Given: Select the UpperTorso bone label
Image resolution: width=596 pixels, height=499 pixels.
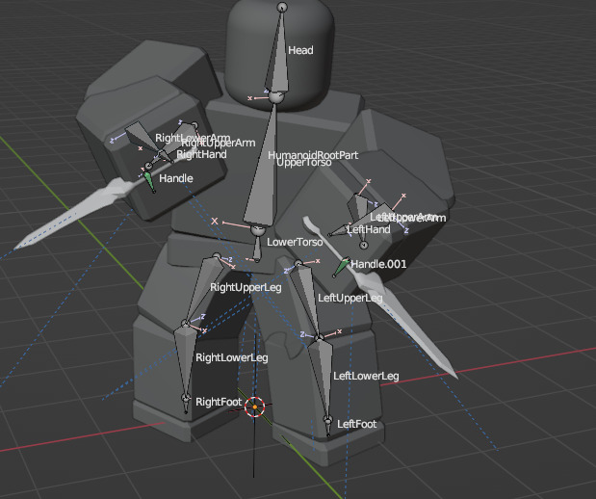Looking at the screenshot, I should pyautogui.click(x=303, y=163).
